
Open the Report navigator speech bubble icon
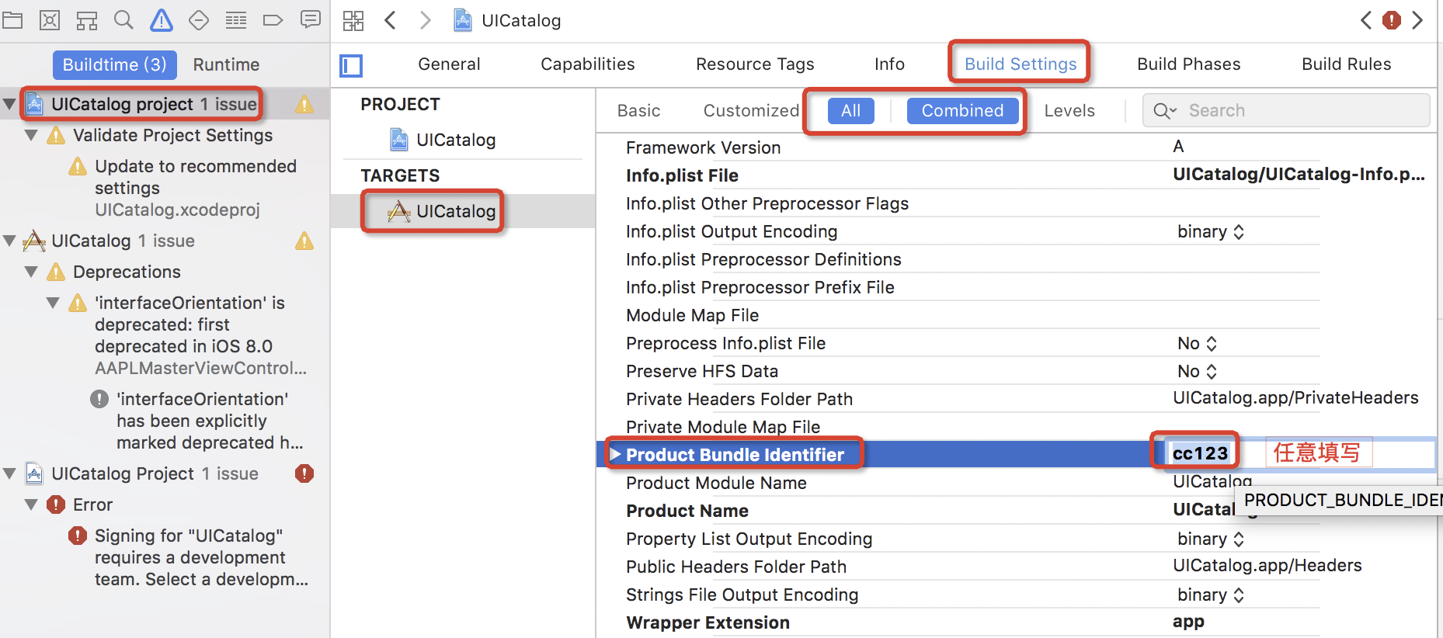coord(311,20)
